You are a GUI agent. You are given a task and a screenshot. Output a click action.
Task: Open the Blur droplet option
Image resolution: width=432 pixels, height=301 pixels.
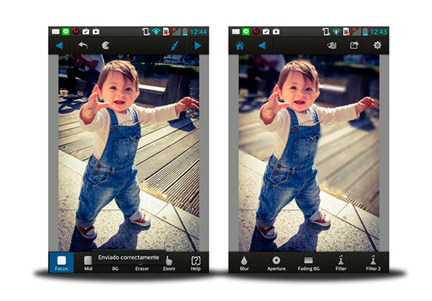pos(244,264)
